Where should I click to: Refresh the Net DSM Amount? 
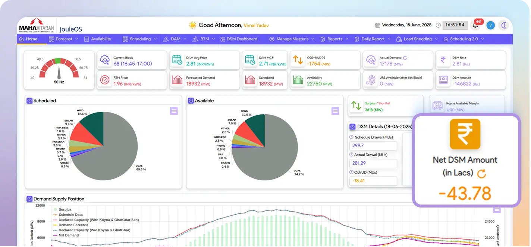[x=482, y=173]
